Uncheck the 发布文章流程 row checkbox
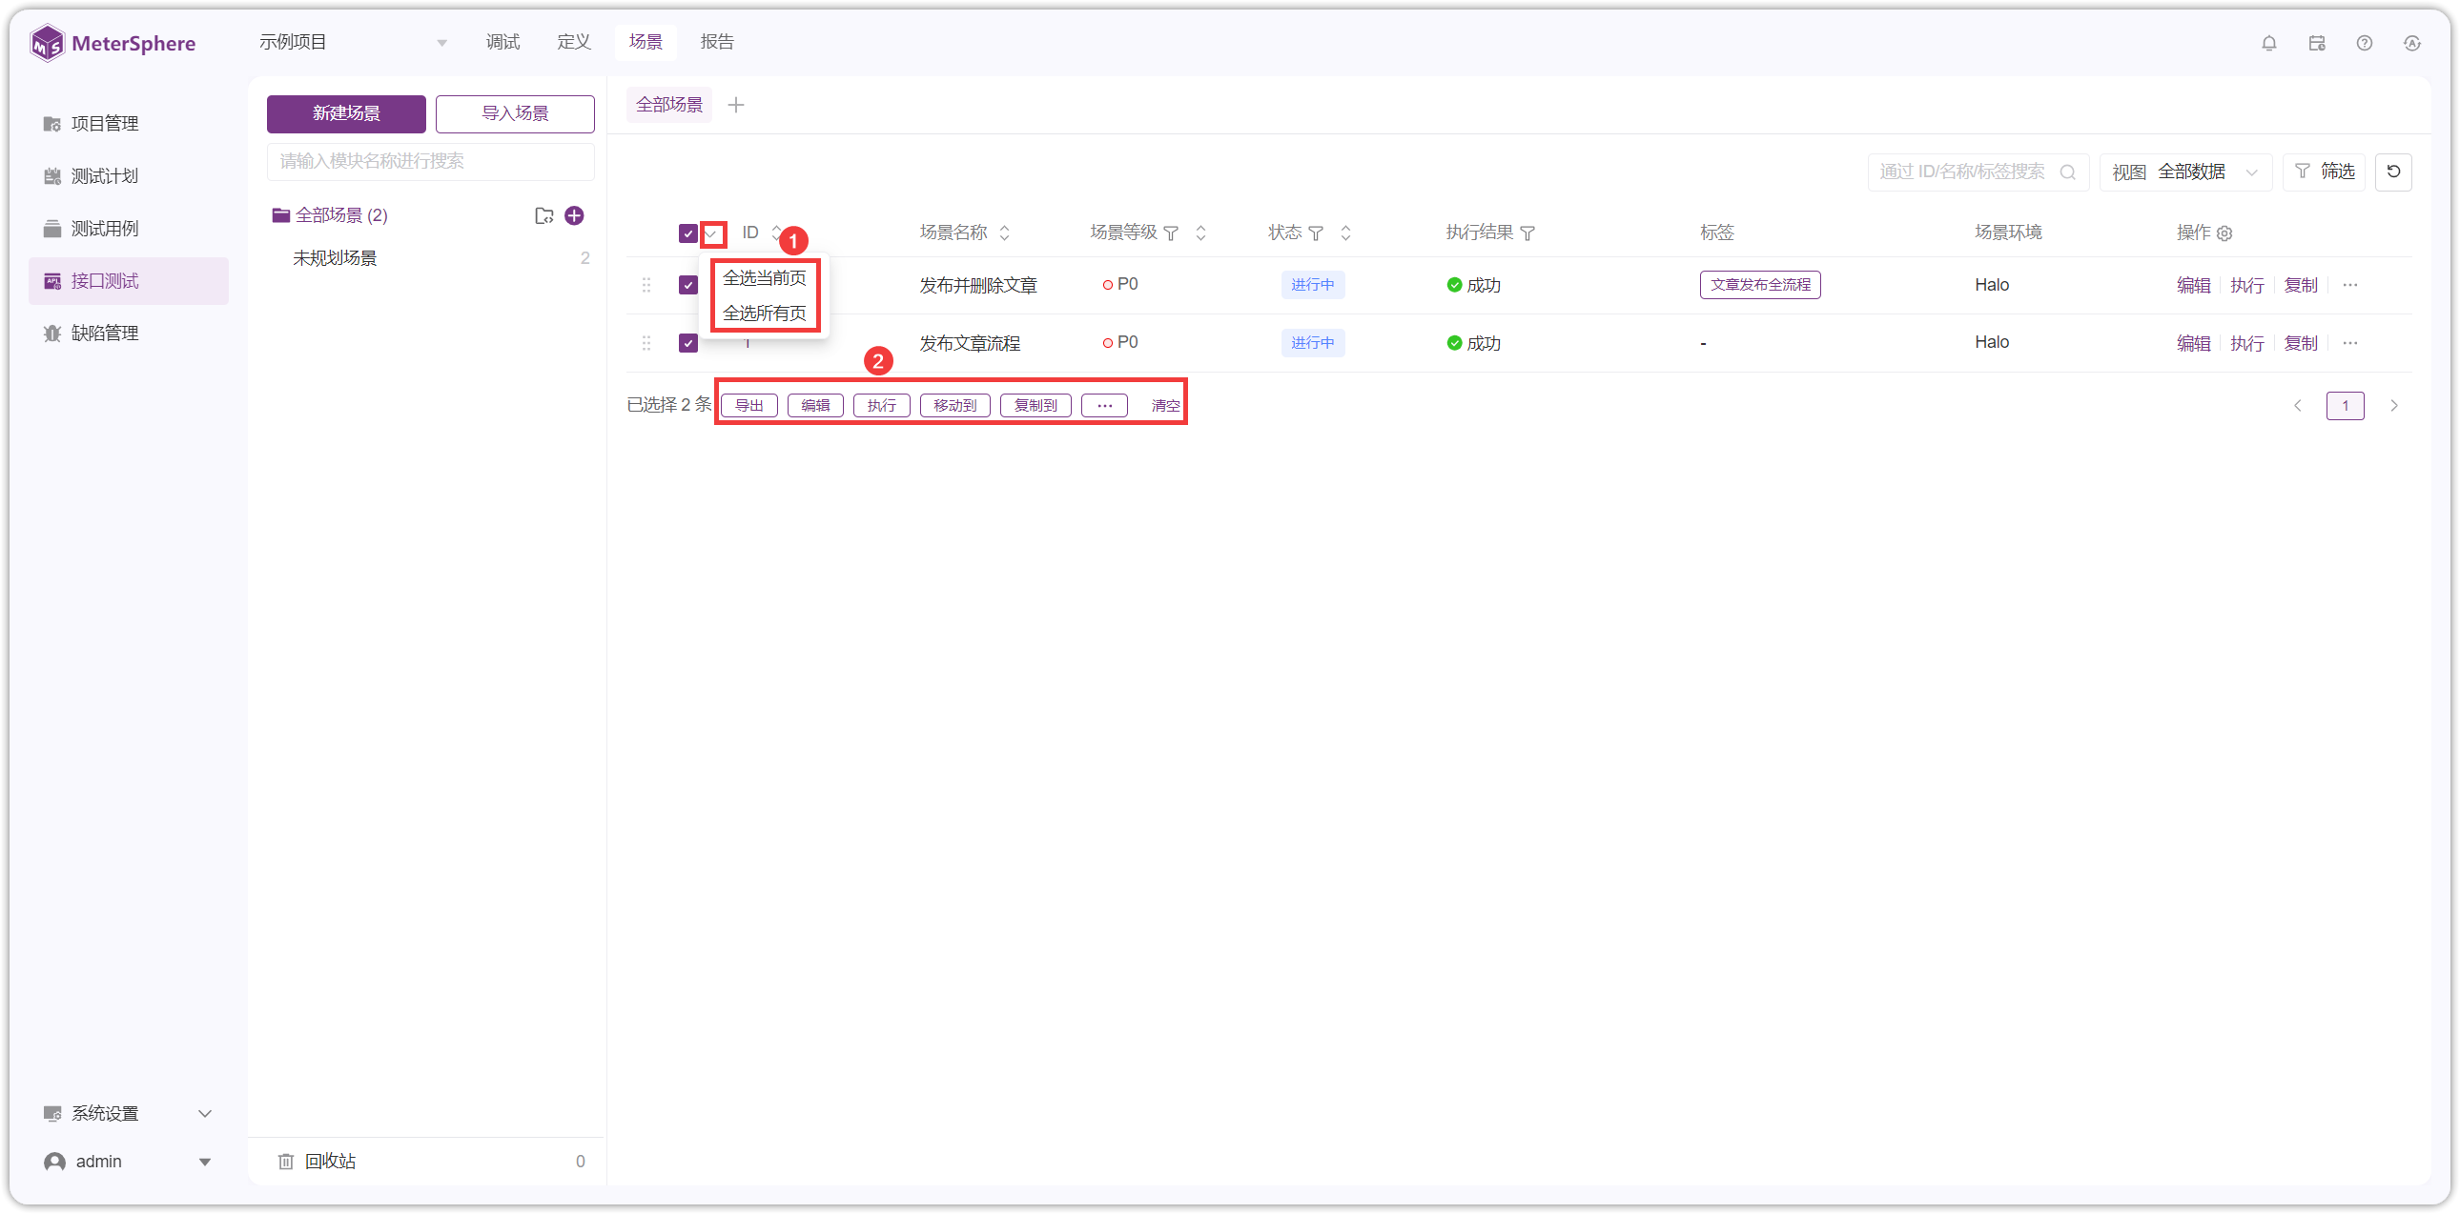The image size is (2460, 1214). (687, 343)
